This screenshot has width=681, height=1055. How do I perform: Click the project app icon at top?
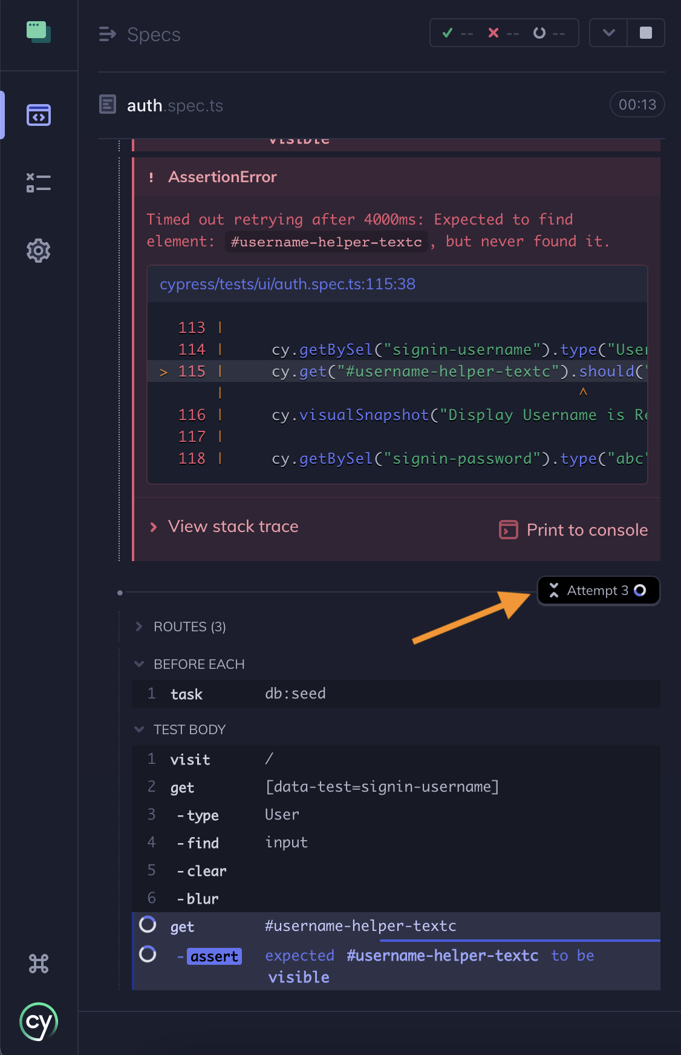pos(39,32)
